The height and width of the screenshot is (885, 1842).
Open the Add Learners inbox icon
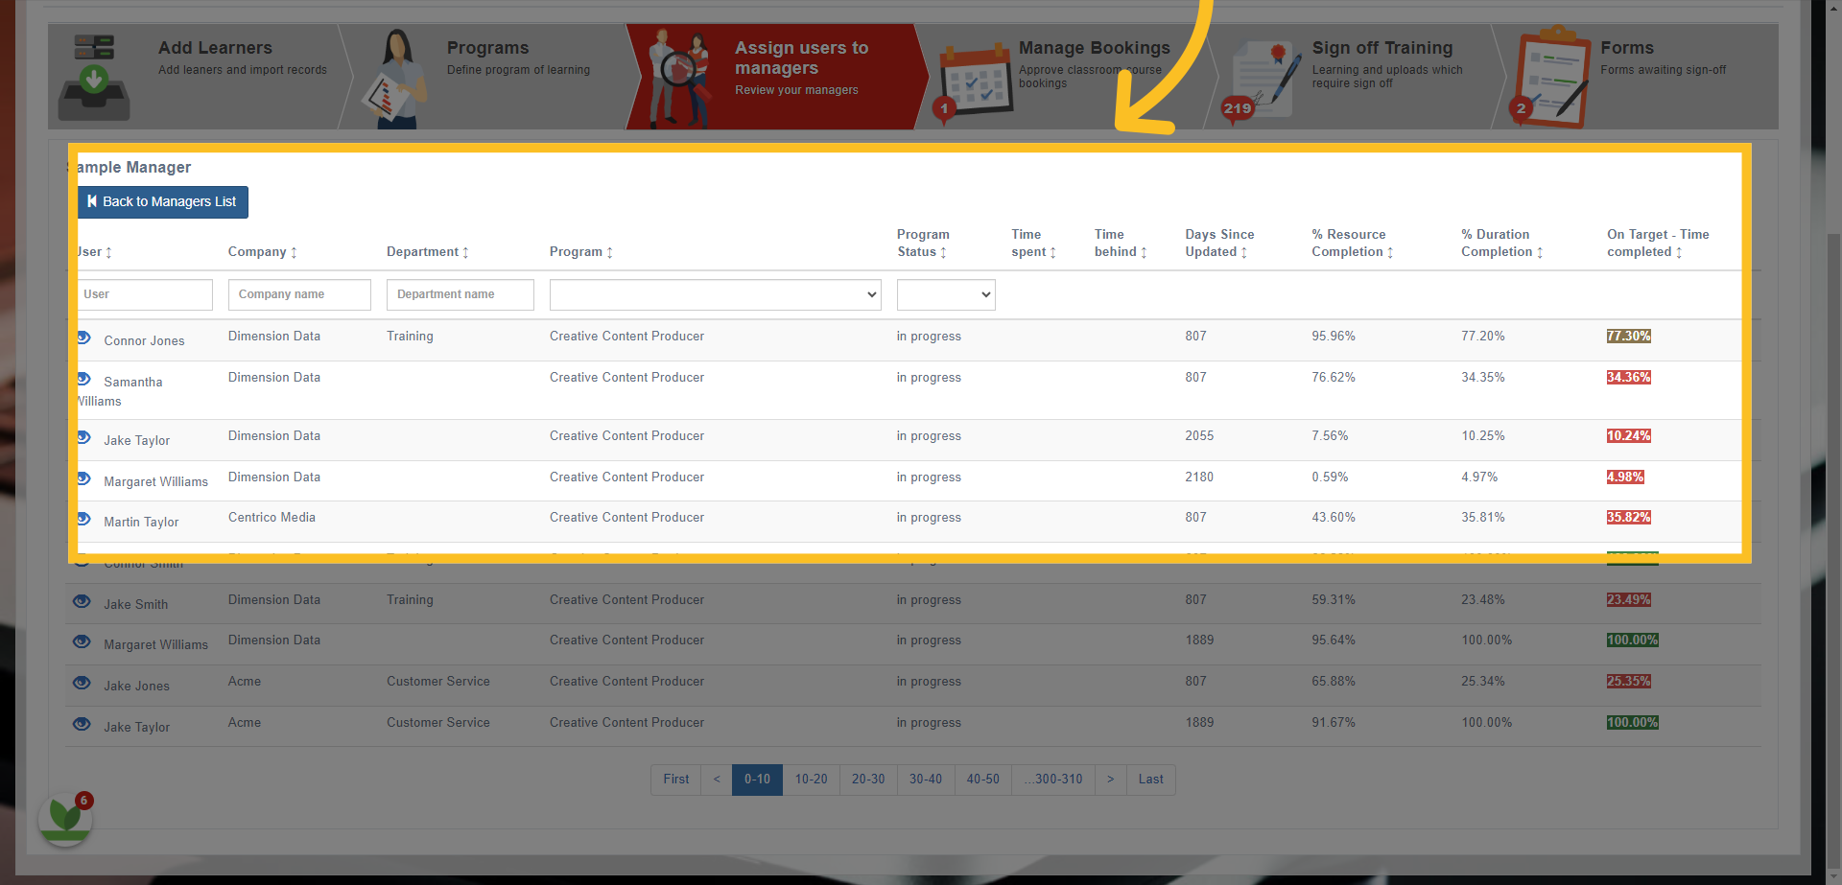tap(94, 77)
